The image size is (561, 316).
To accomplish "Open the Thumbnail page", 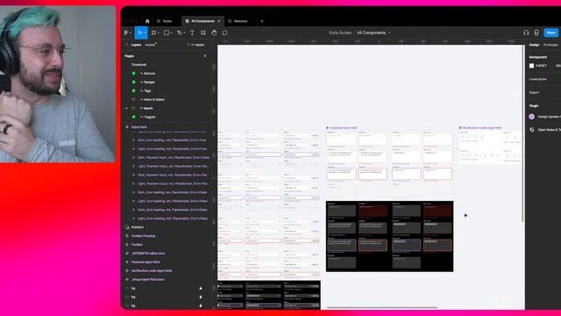I will click(x=138, y=64).
